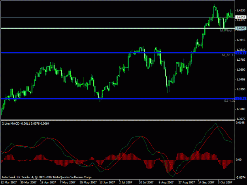Click the 1.3600 price scale value

tap(241, 70)
